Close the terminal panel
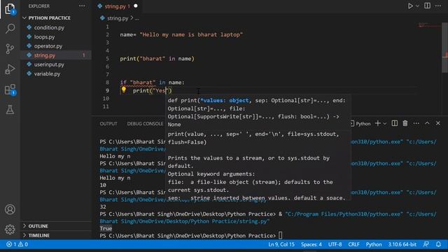Viewport: 448px width, 252px height. pyautogui.click(x=438, y=123)
